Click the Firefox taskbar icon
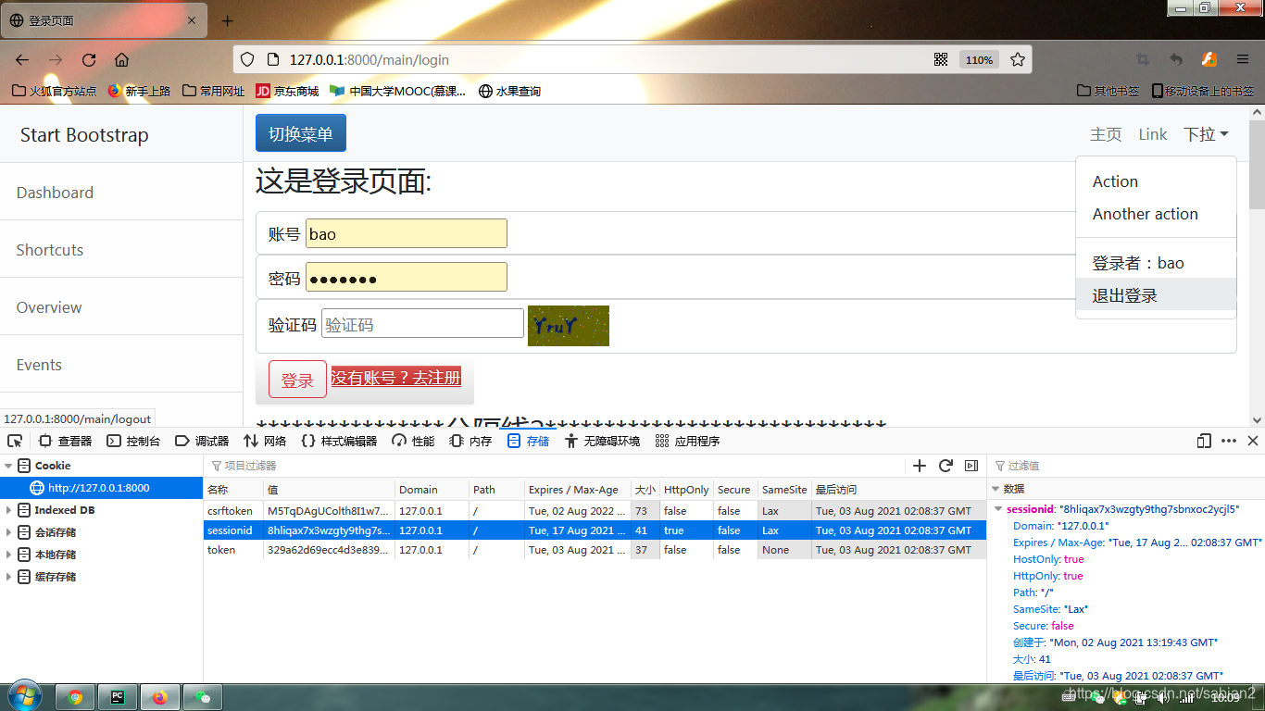The image size is (1265, 711). pos(160,697)
